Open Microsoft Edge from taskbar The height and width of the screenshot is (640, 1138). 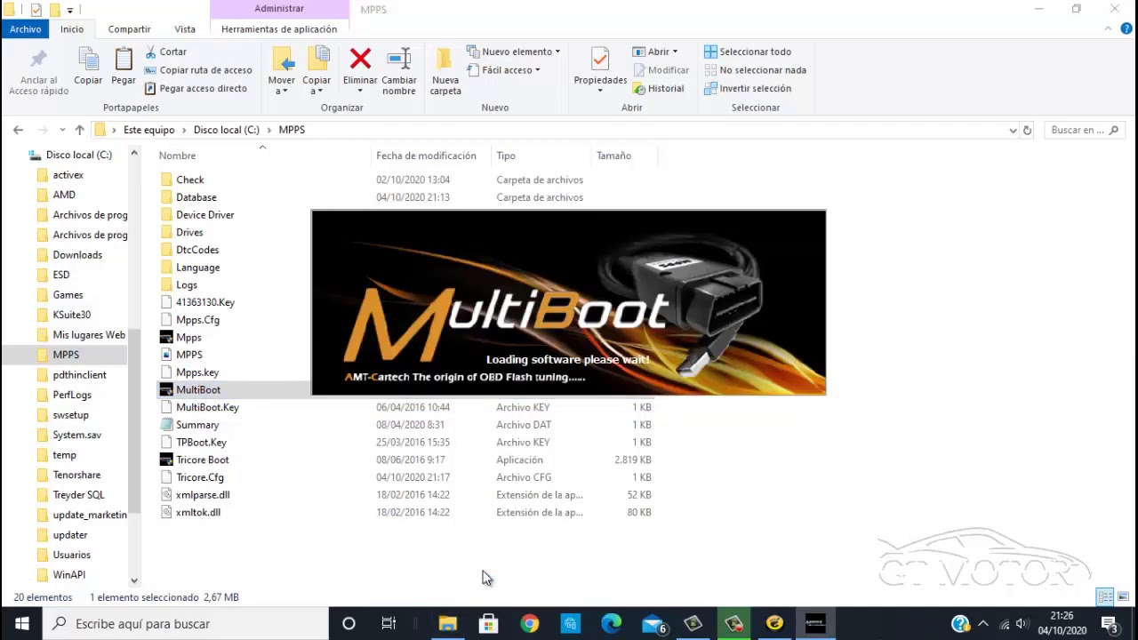[611, 623]
